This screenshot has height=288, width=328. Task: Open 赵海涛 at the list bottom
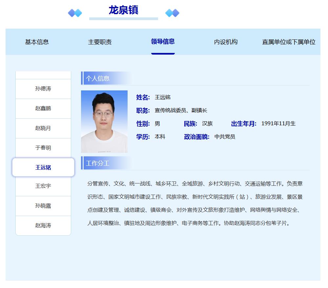click(x=43, y=226)
